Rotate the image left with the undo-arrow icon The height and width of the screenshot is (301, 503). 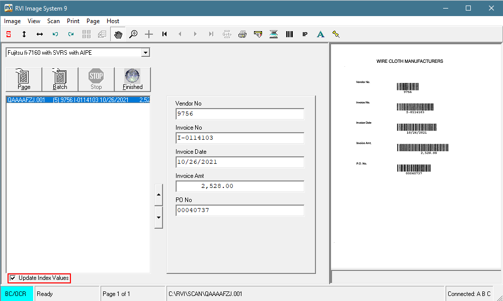[x=55, y=34]
